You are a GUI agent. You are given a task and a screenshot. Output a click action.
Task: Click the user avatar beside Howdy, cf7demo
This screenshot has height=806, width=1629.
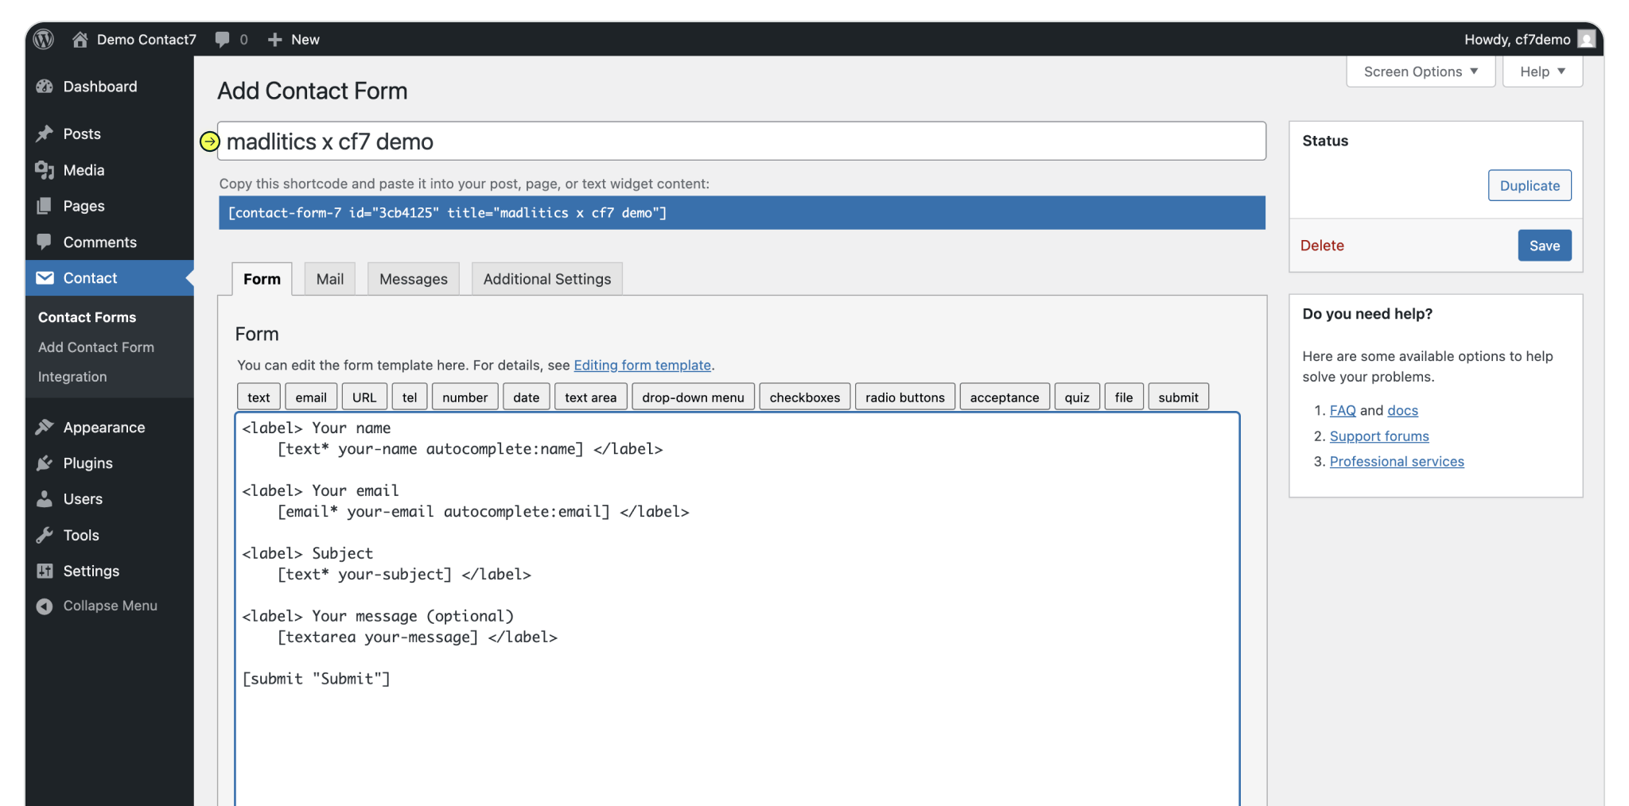[x=1587, y=39]
